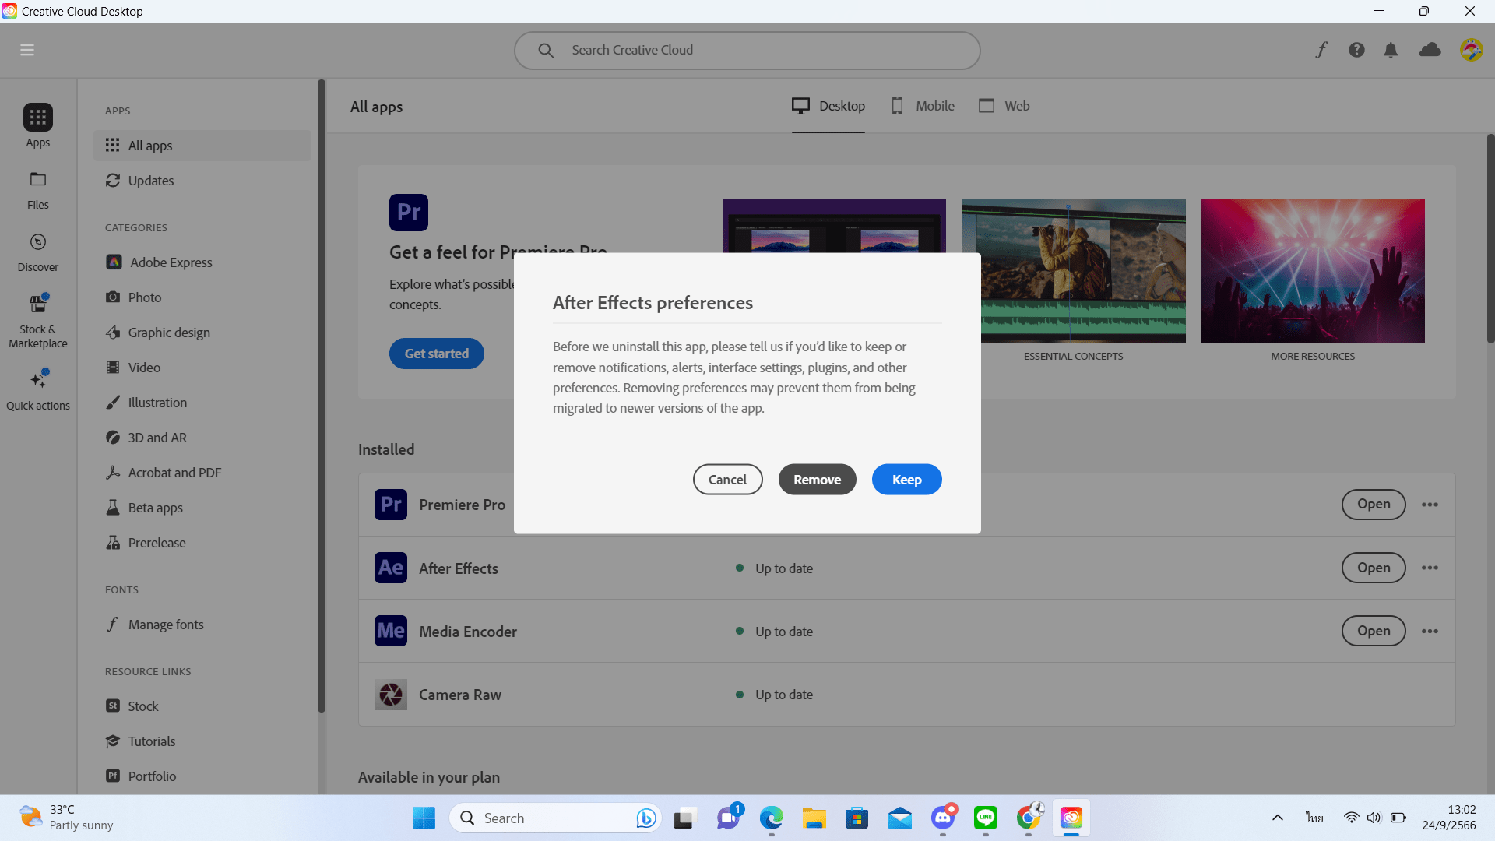Click the Search Creative Cloud field
The width and height of the screenshot is (1495, 841).
[747, 50]
